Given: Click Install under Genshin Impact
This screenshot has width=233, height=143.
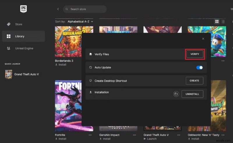Looking at the screenshot, I should click(x=105, y=139).
